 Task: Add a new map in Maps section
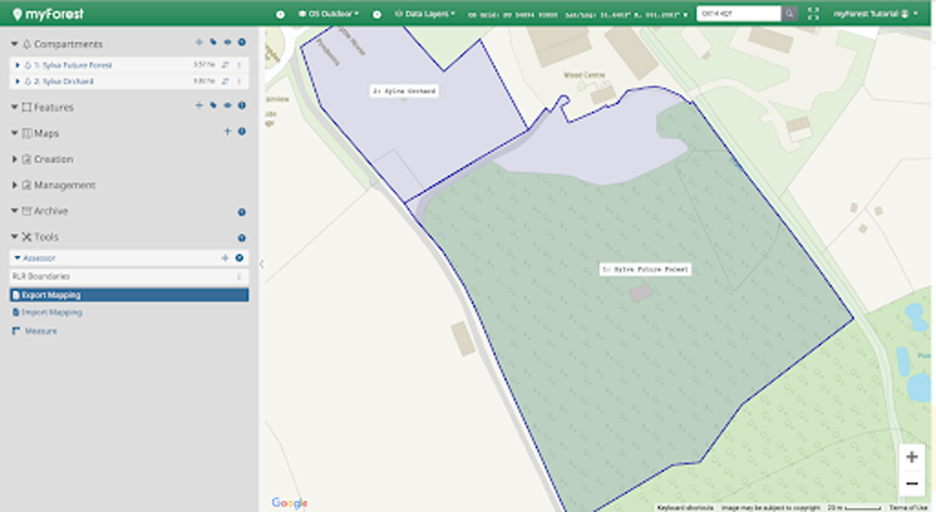[x=228, y=132]
